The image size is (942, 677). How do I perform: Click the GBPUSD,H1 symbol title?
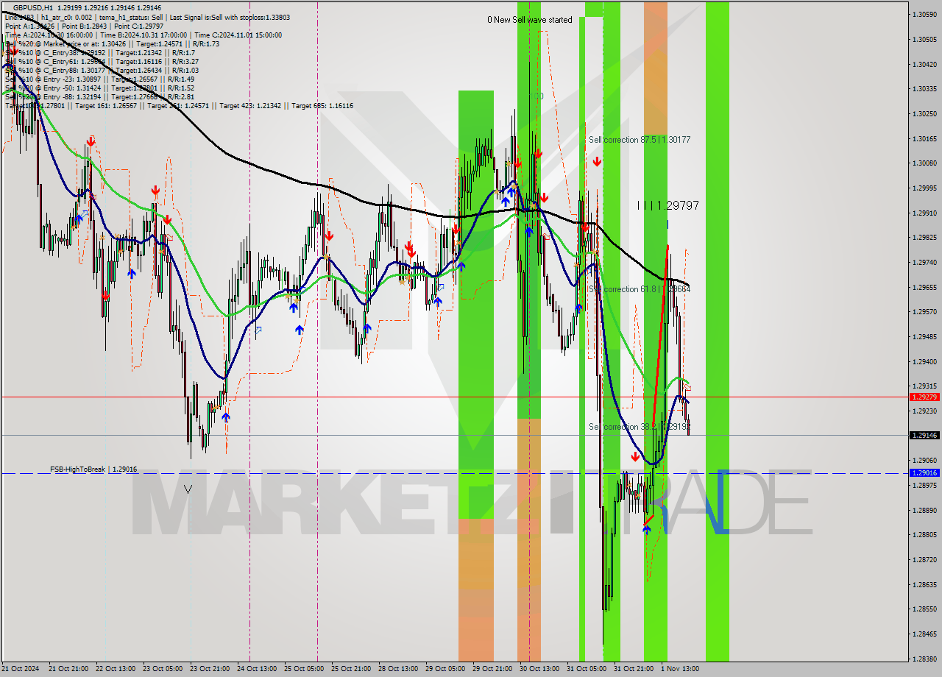(x=32, y=8)
